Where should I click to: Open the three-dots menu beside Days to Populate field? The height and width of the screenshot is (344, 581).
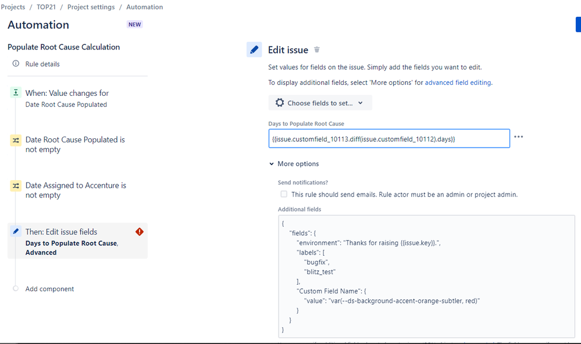(x=518, y=137)
